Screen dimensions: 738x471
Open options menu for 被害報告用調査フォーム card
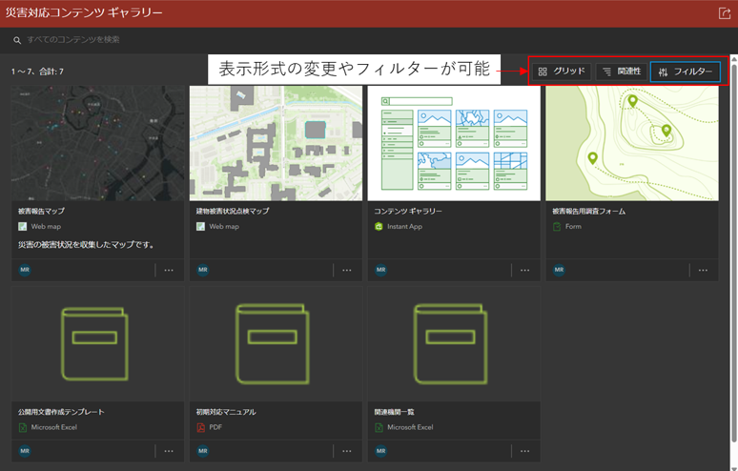point(703,270)
